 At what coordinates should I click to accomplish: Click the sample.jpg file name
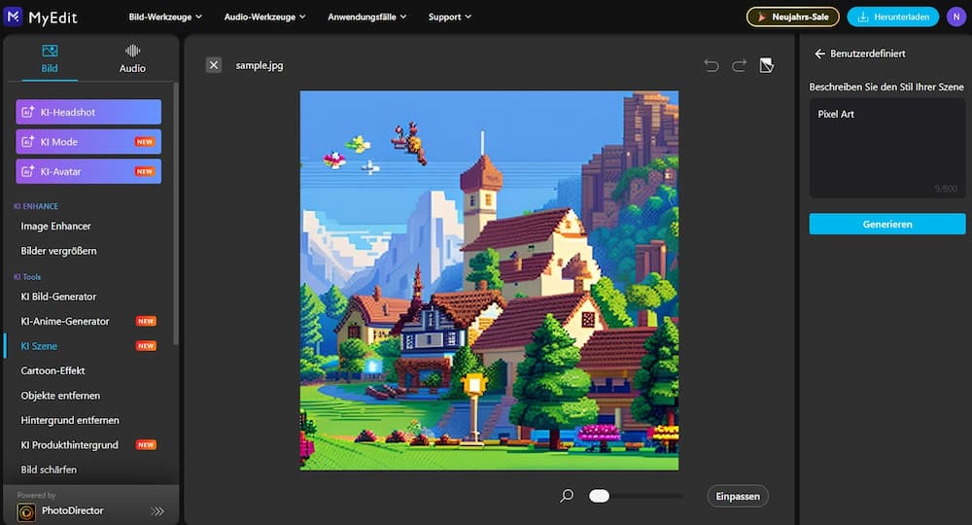pyautogui.click(x=260, y=65)
